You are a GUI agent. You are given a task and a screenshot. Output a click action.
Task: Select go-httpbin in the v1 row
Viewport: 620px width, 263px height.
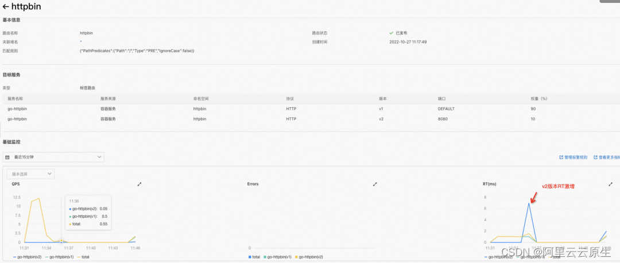[x=17, y=109]
